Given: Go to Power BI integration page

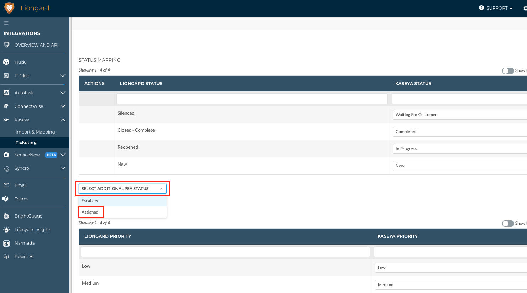Looking at the screenshot, I should coord(24,256).
